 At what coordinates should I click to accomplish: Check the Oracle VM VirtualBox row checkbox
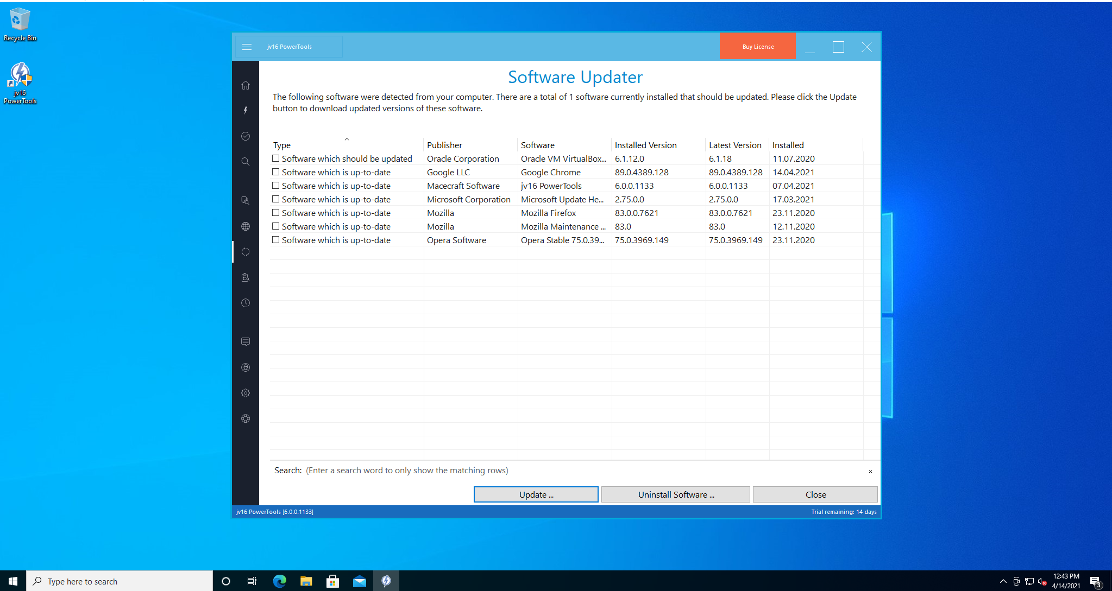point(276,158)
